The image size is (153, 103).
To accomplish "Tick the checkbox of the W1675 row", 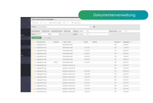I will [x=33, y=62].
